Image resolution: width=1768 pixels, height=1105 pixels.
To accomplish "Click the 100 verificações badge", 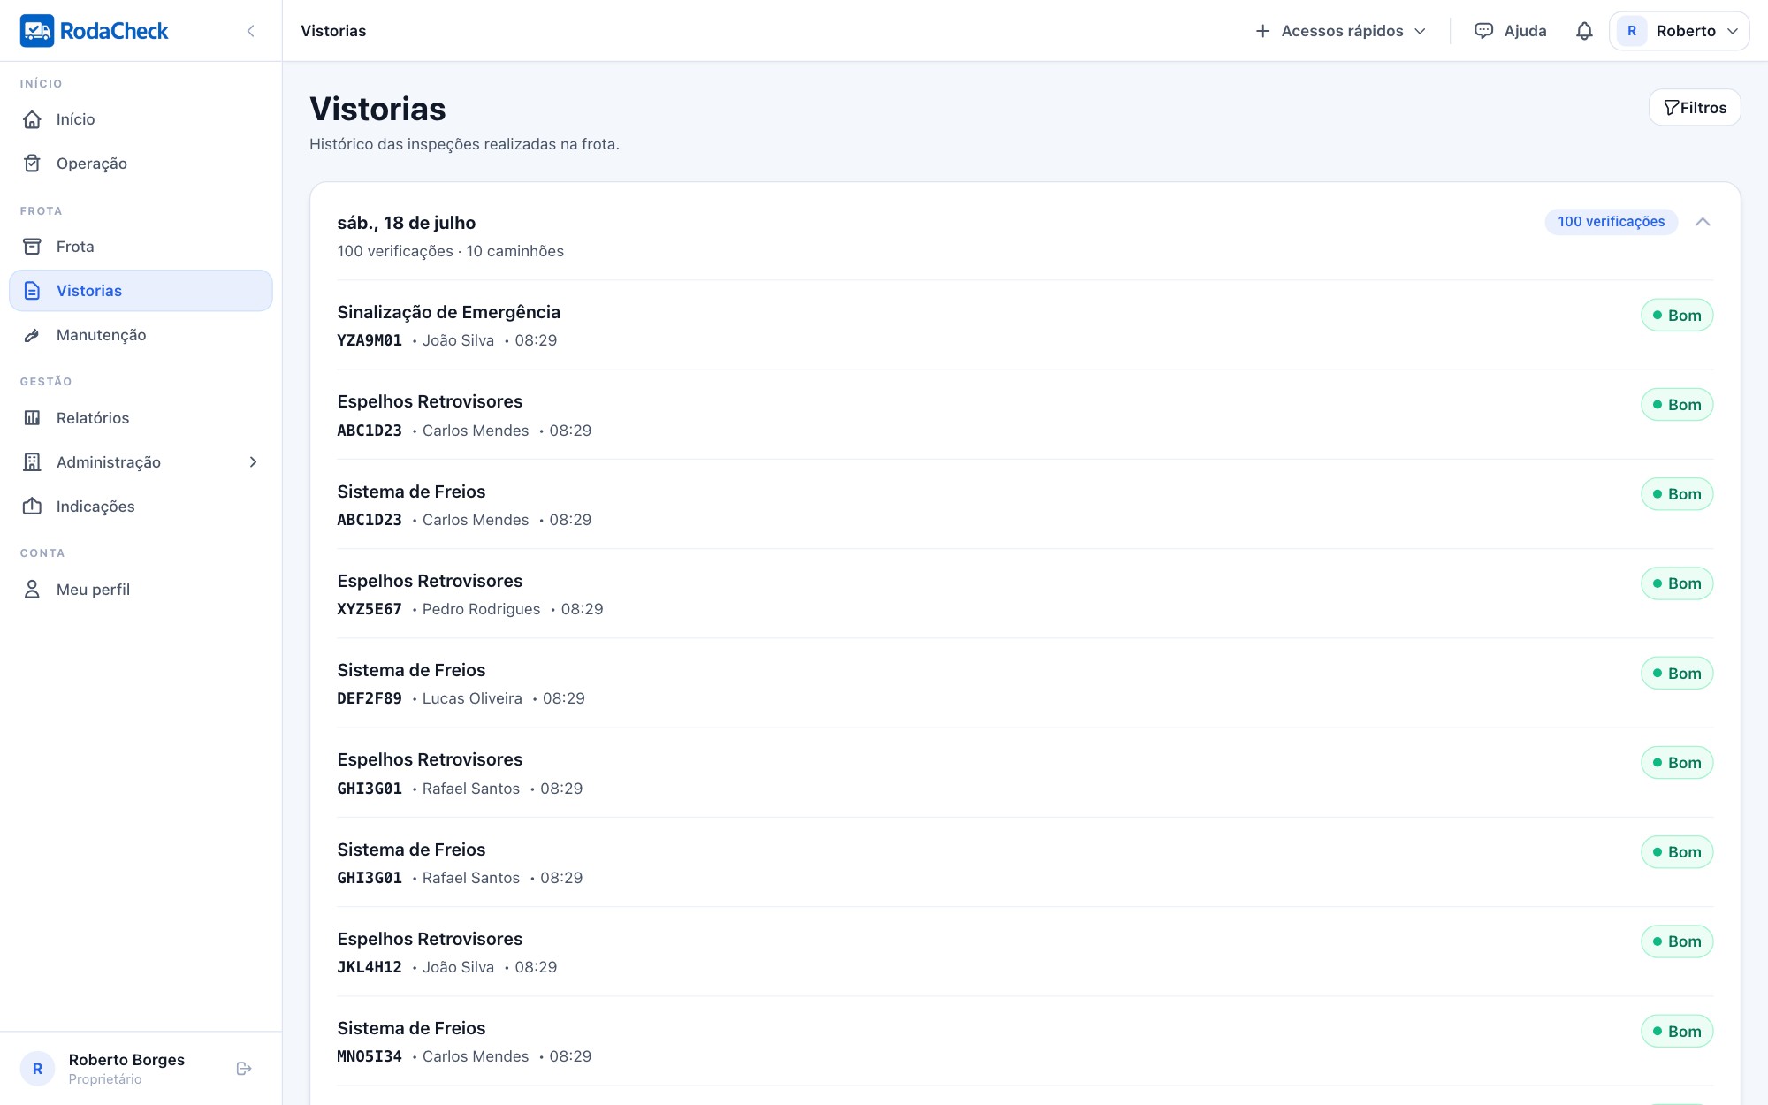I will 1611,222.
